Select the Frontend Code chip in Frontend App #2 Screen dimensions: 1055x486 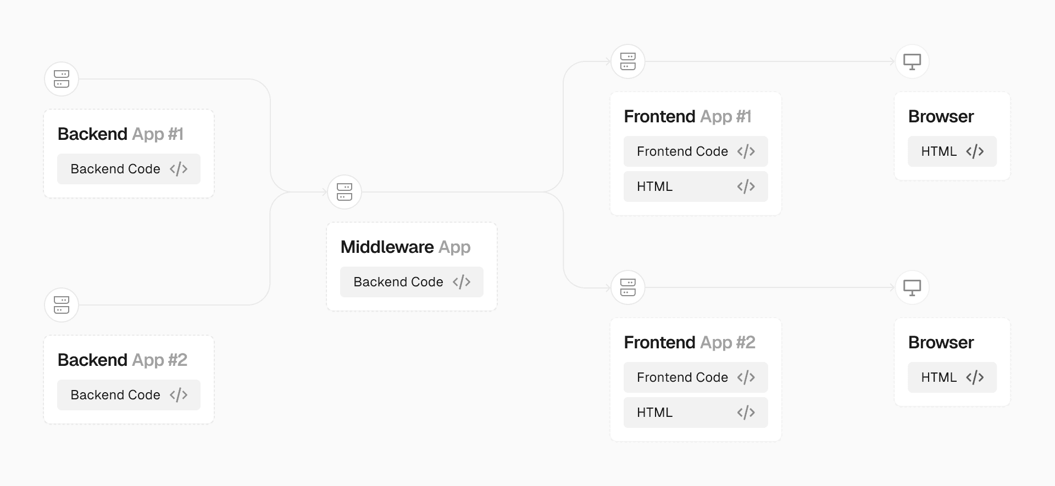click(x=696, y=377)
